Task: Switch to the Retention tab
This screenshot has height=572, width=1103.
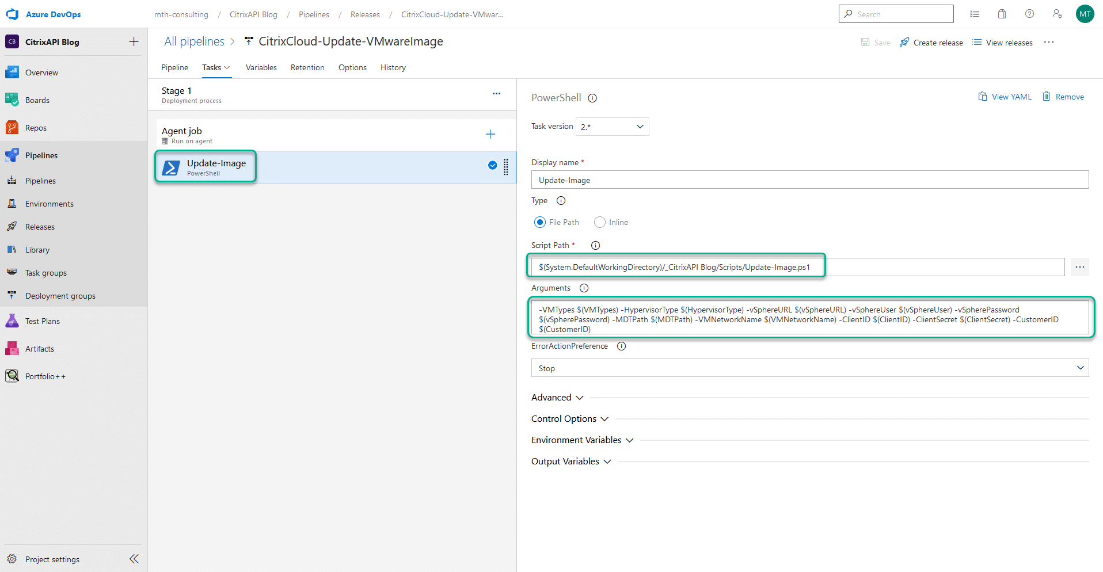Action: click(307, 67)
